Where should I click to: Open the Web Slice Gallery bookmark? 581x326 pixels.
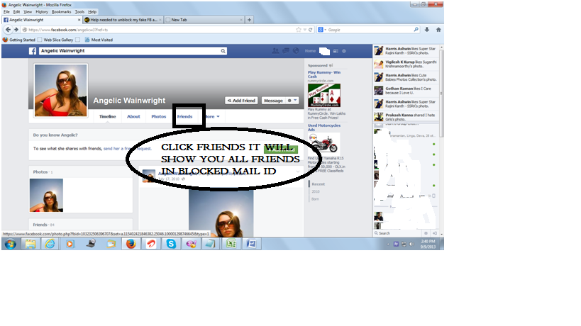coord(55,40)
